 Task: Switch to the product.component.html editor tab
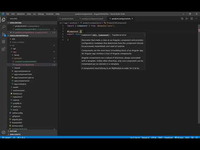click(92, 19)
